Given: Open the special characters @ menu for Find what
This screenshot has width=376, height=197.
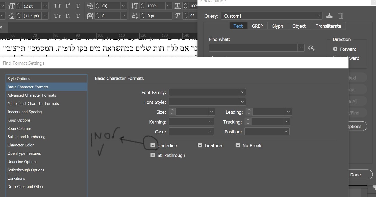Looking at the screenshot, I should click(311, 48).
